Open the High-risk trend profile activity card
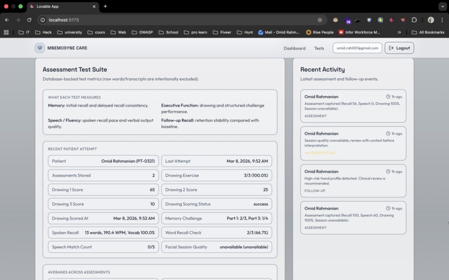Viewport: 449px width, 280px height. coord(353,181)
